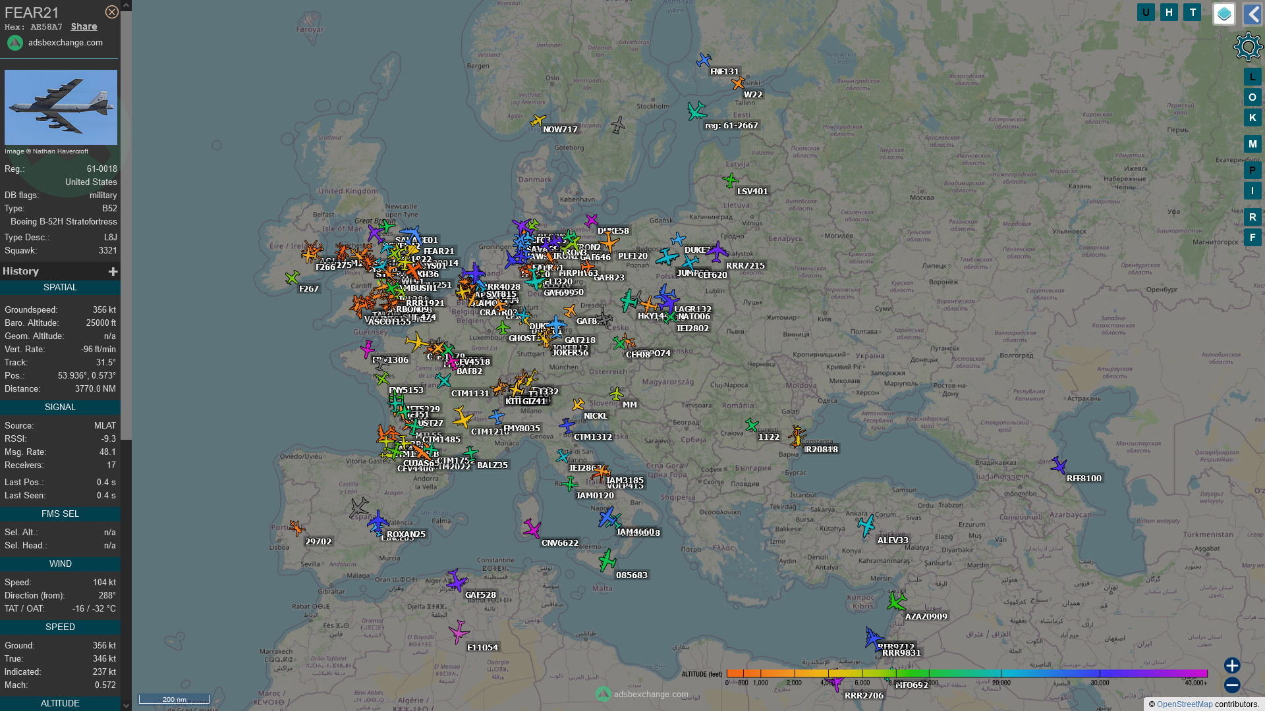Select the aircraft near Stockholm
The image size is (1265, 711).
(x=618, y=124)
